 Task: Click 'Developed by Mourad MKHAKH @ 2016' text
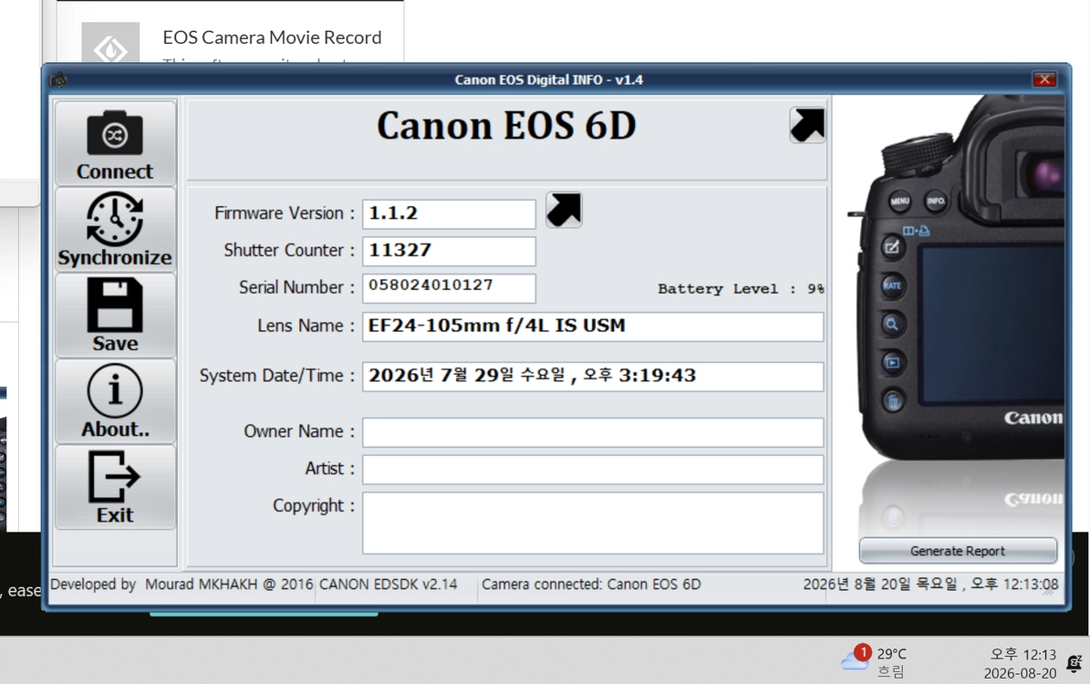(182, 584)
